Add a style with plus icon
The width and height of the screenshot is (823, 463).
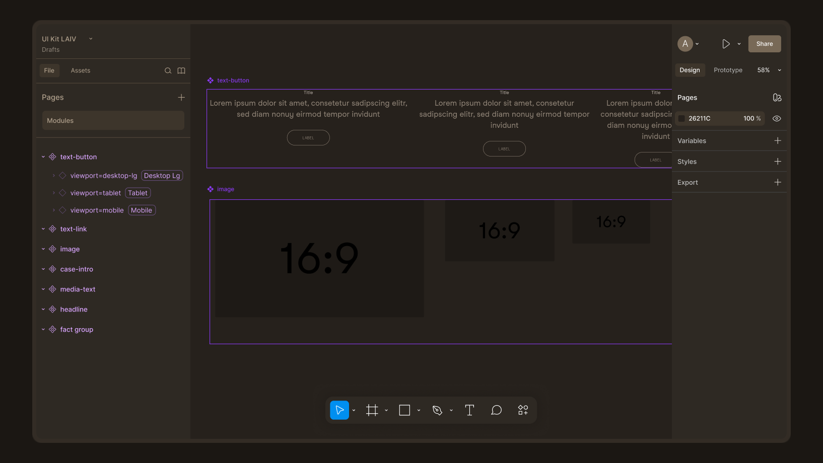point(778,162)
